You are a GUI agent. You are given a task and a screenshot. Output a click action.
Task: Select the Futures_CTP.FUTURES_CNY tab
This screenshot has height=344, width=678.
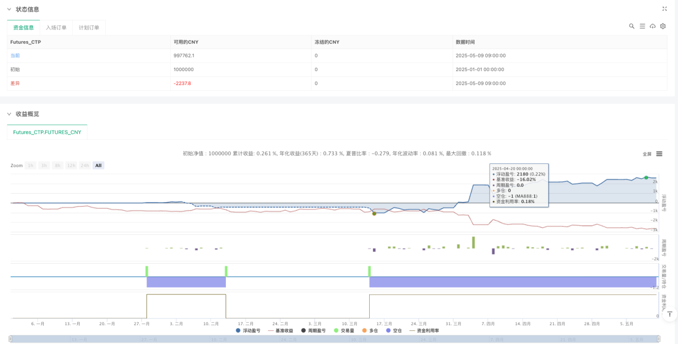coord(47,133)
